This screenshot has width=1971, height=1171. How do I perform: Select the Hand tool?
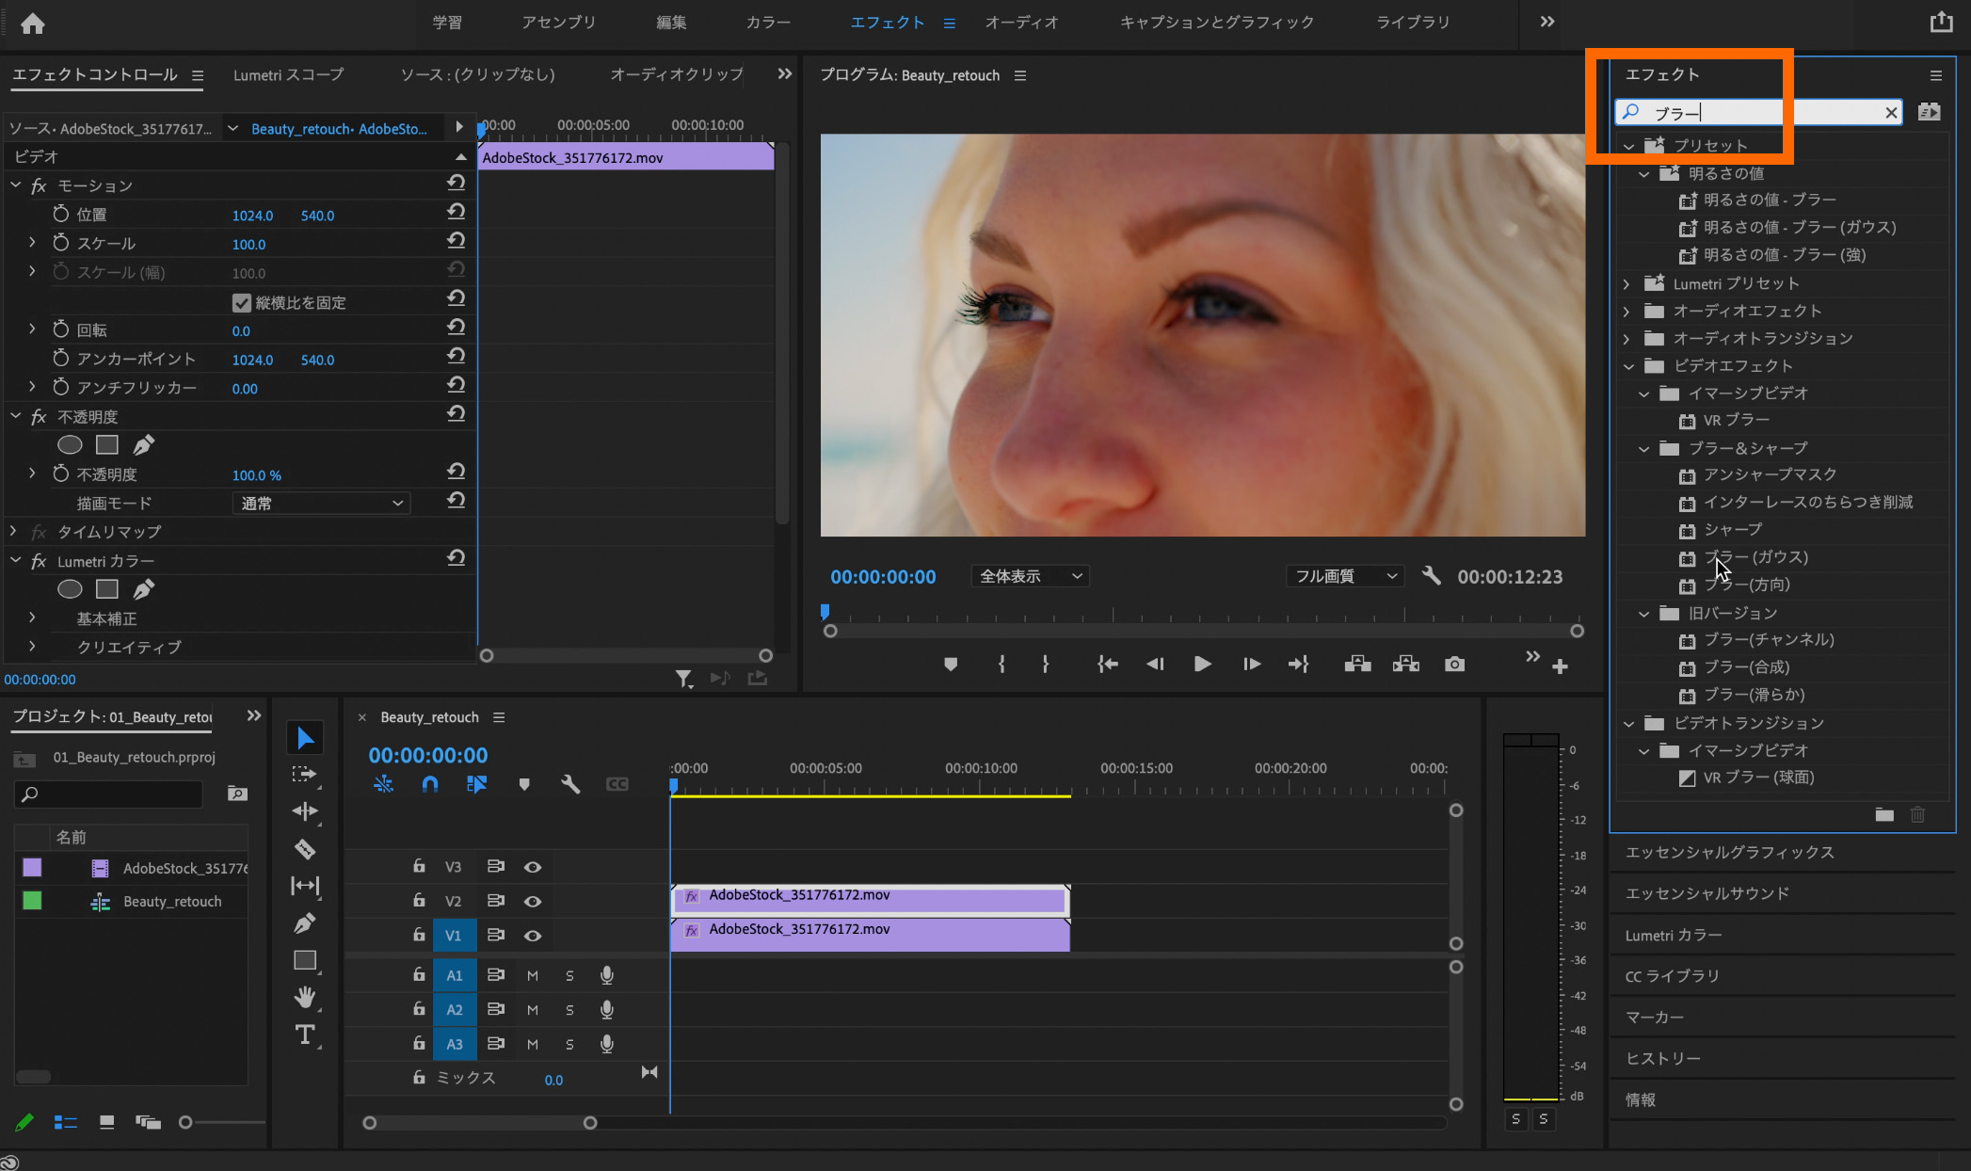305,997
